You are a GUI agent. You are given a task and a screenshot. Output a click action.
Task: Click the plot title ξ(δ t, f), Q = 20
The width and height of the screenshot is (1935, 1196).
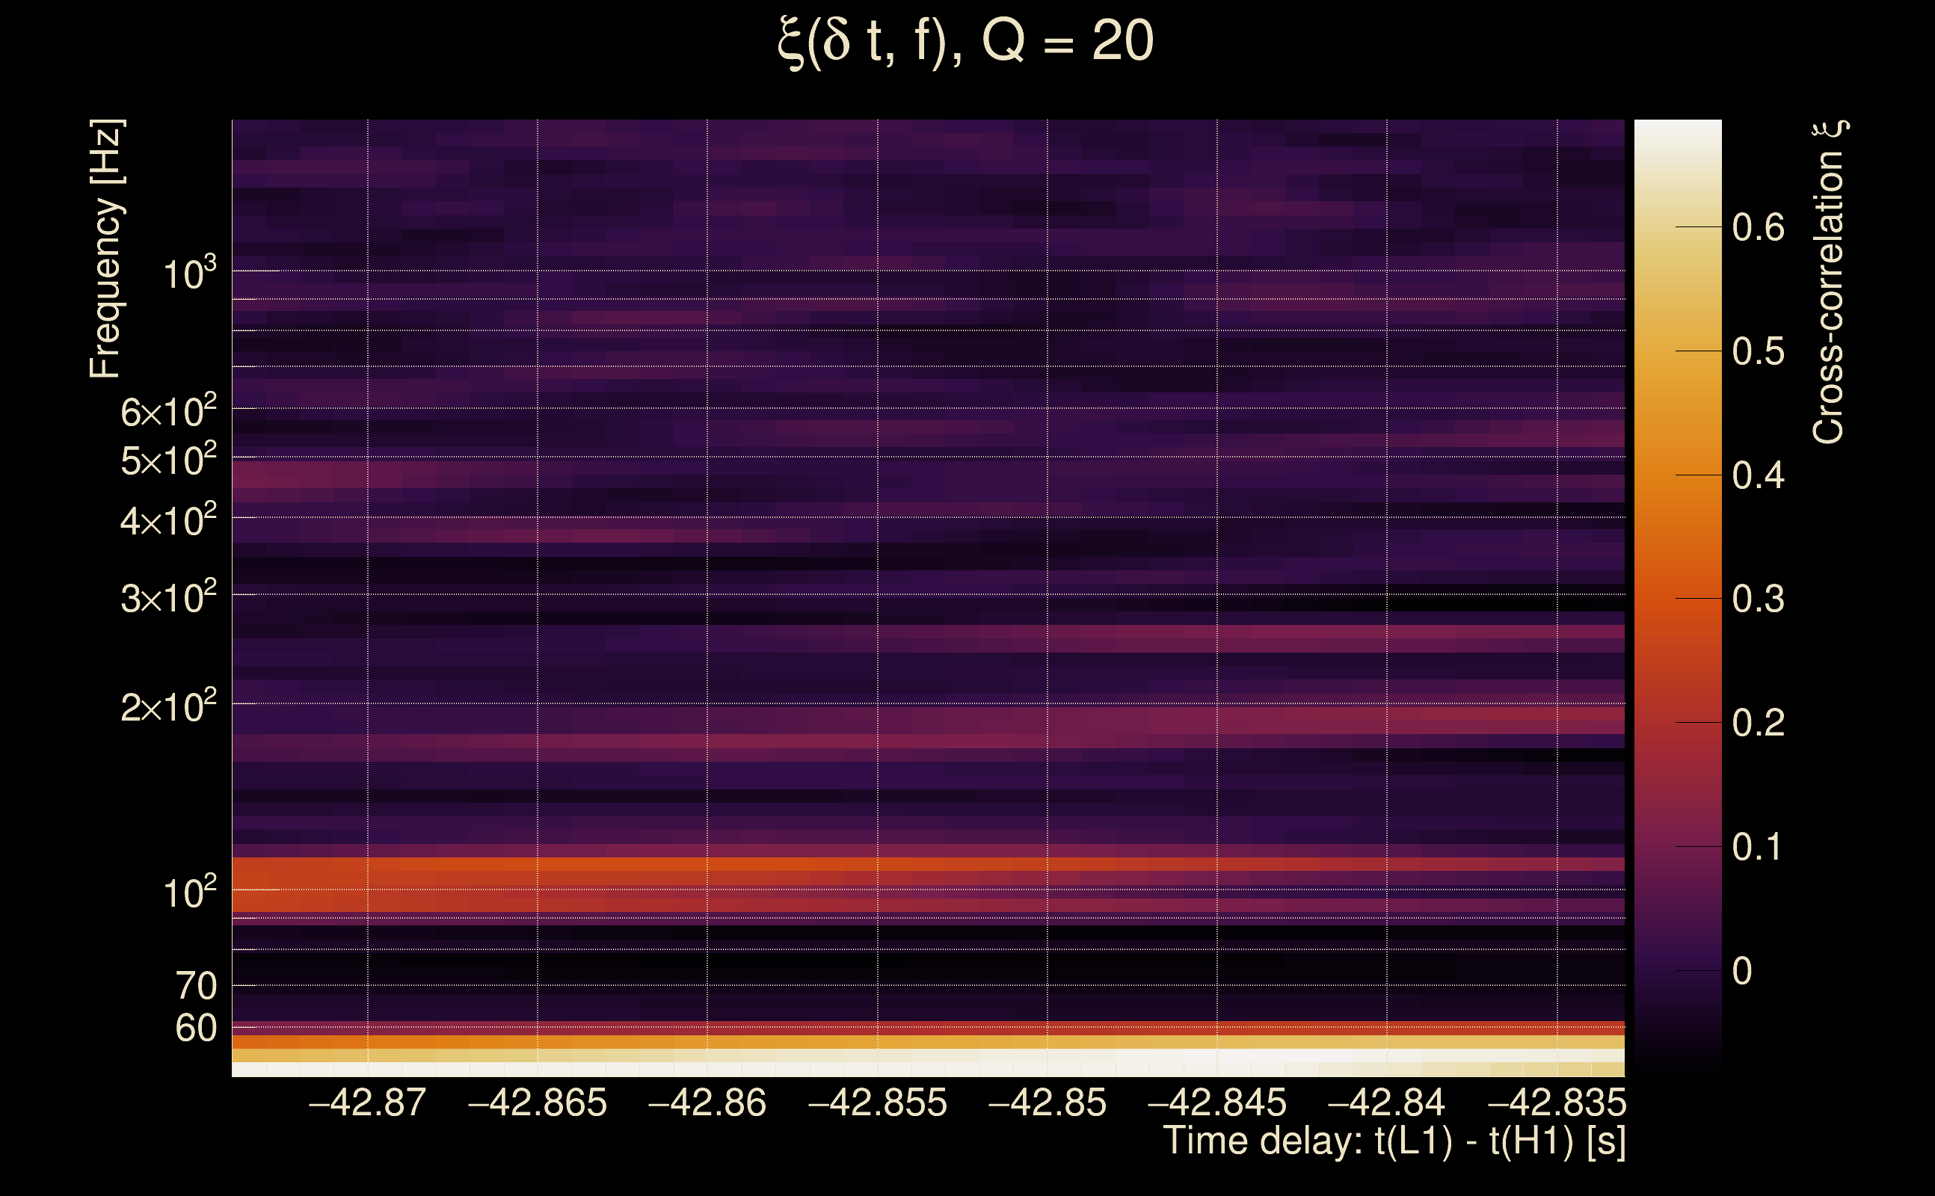click(x=966, y=41)
